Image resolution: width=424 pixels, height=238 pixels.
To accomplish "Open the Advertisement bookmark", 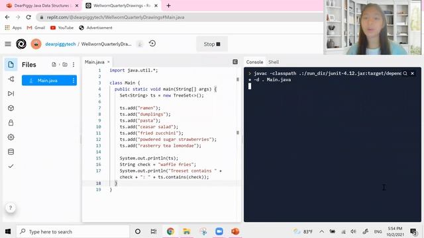I will coord(95,28).
